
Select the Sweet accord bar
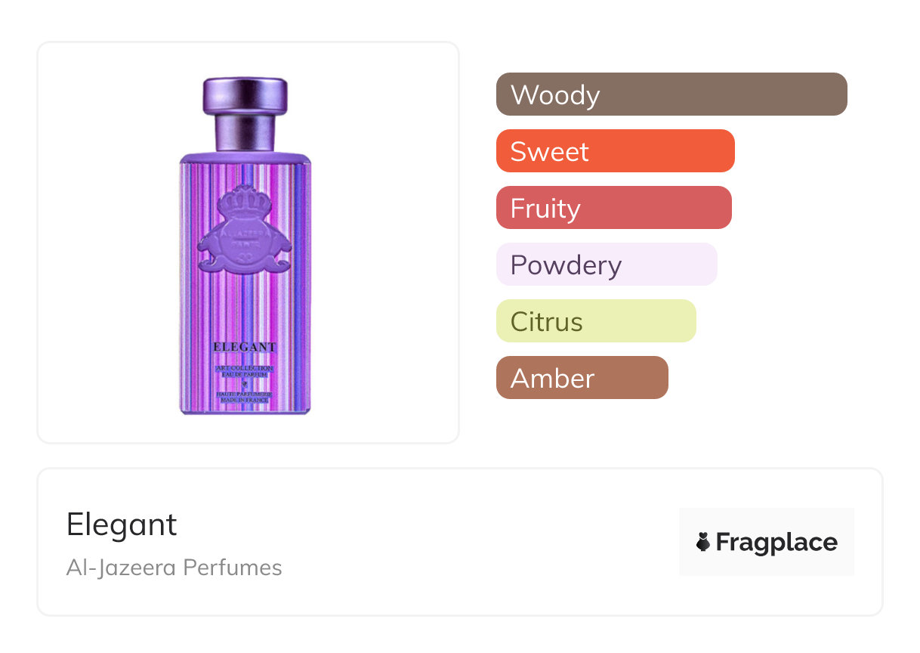coord(615,151)
